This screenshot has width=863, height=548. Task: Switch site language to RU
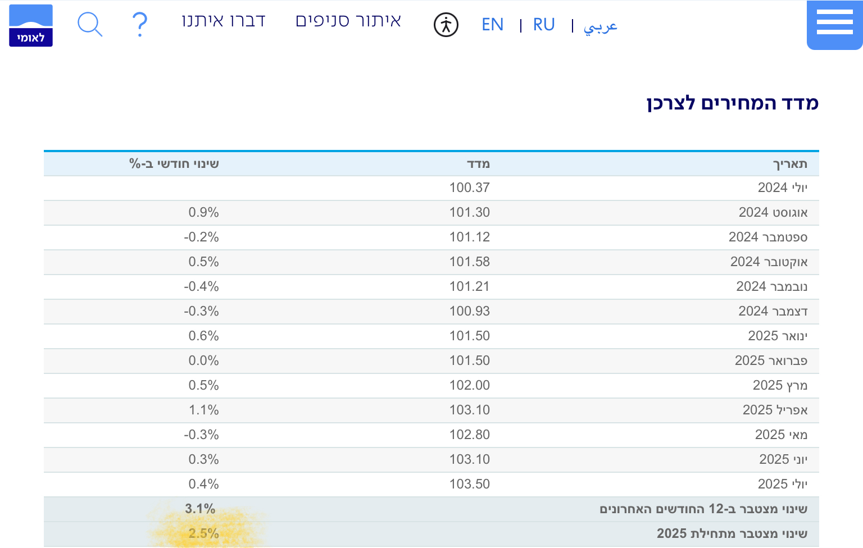[x=544, y=25]
